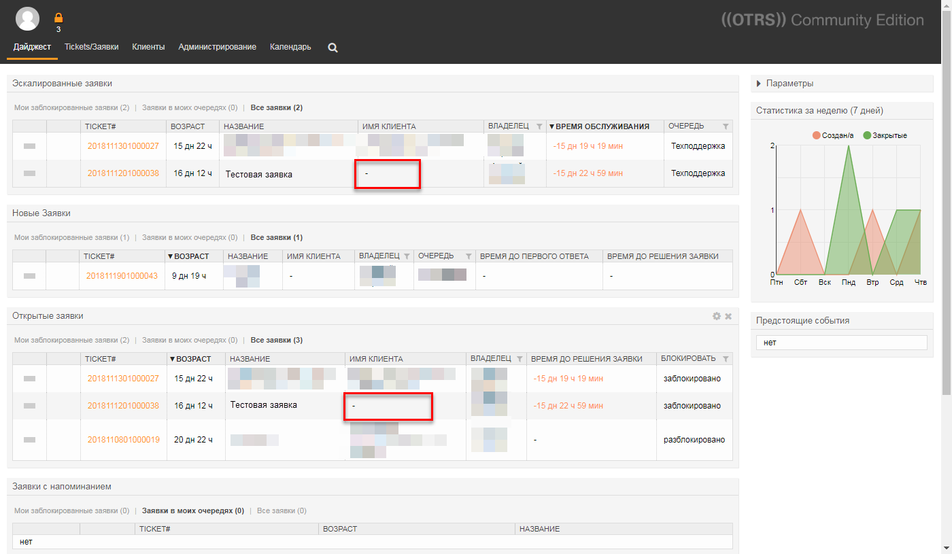Open locked tickets via the orange lock icon
Screen dimensions: 952x554
point(58,18)
